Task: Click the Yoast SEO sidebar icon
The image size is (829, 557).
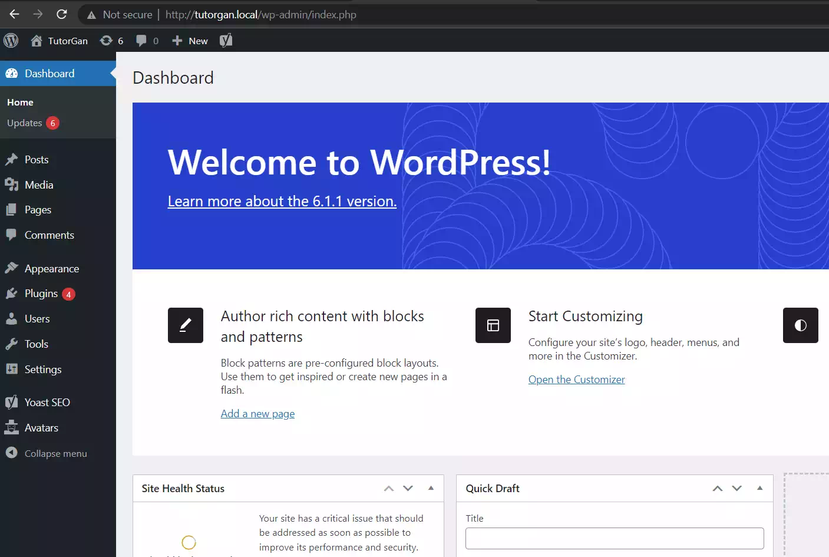Action: [x=12, y=403]
